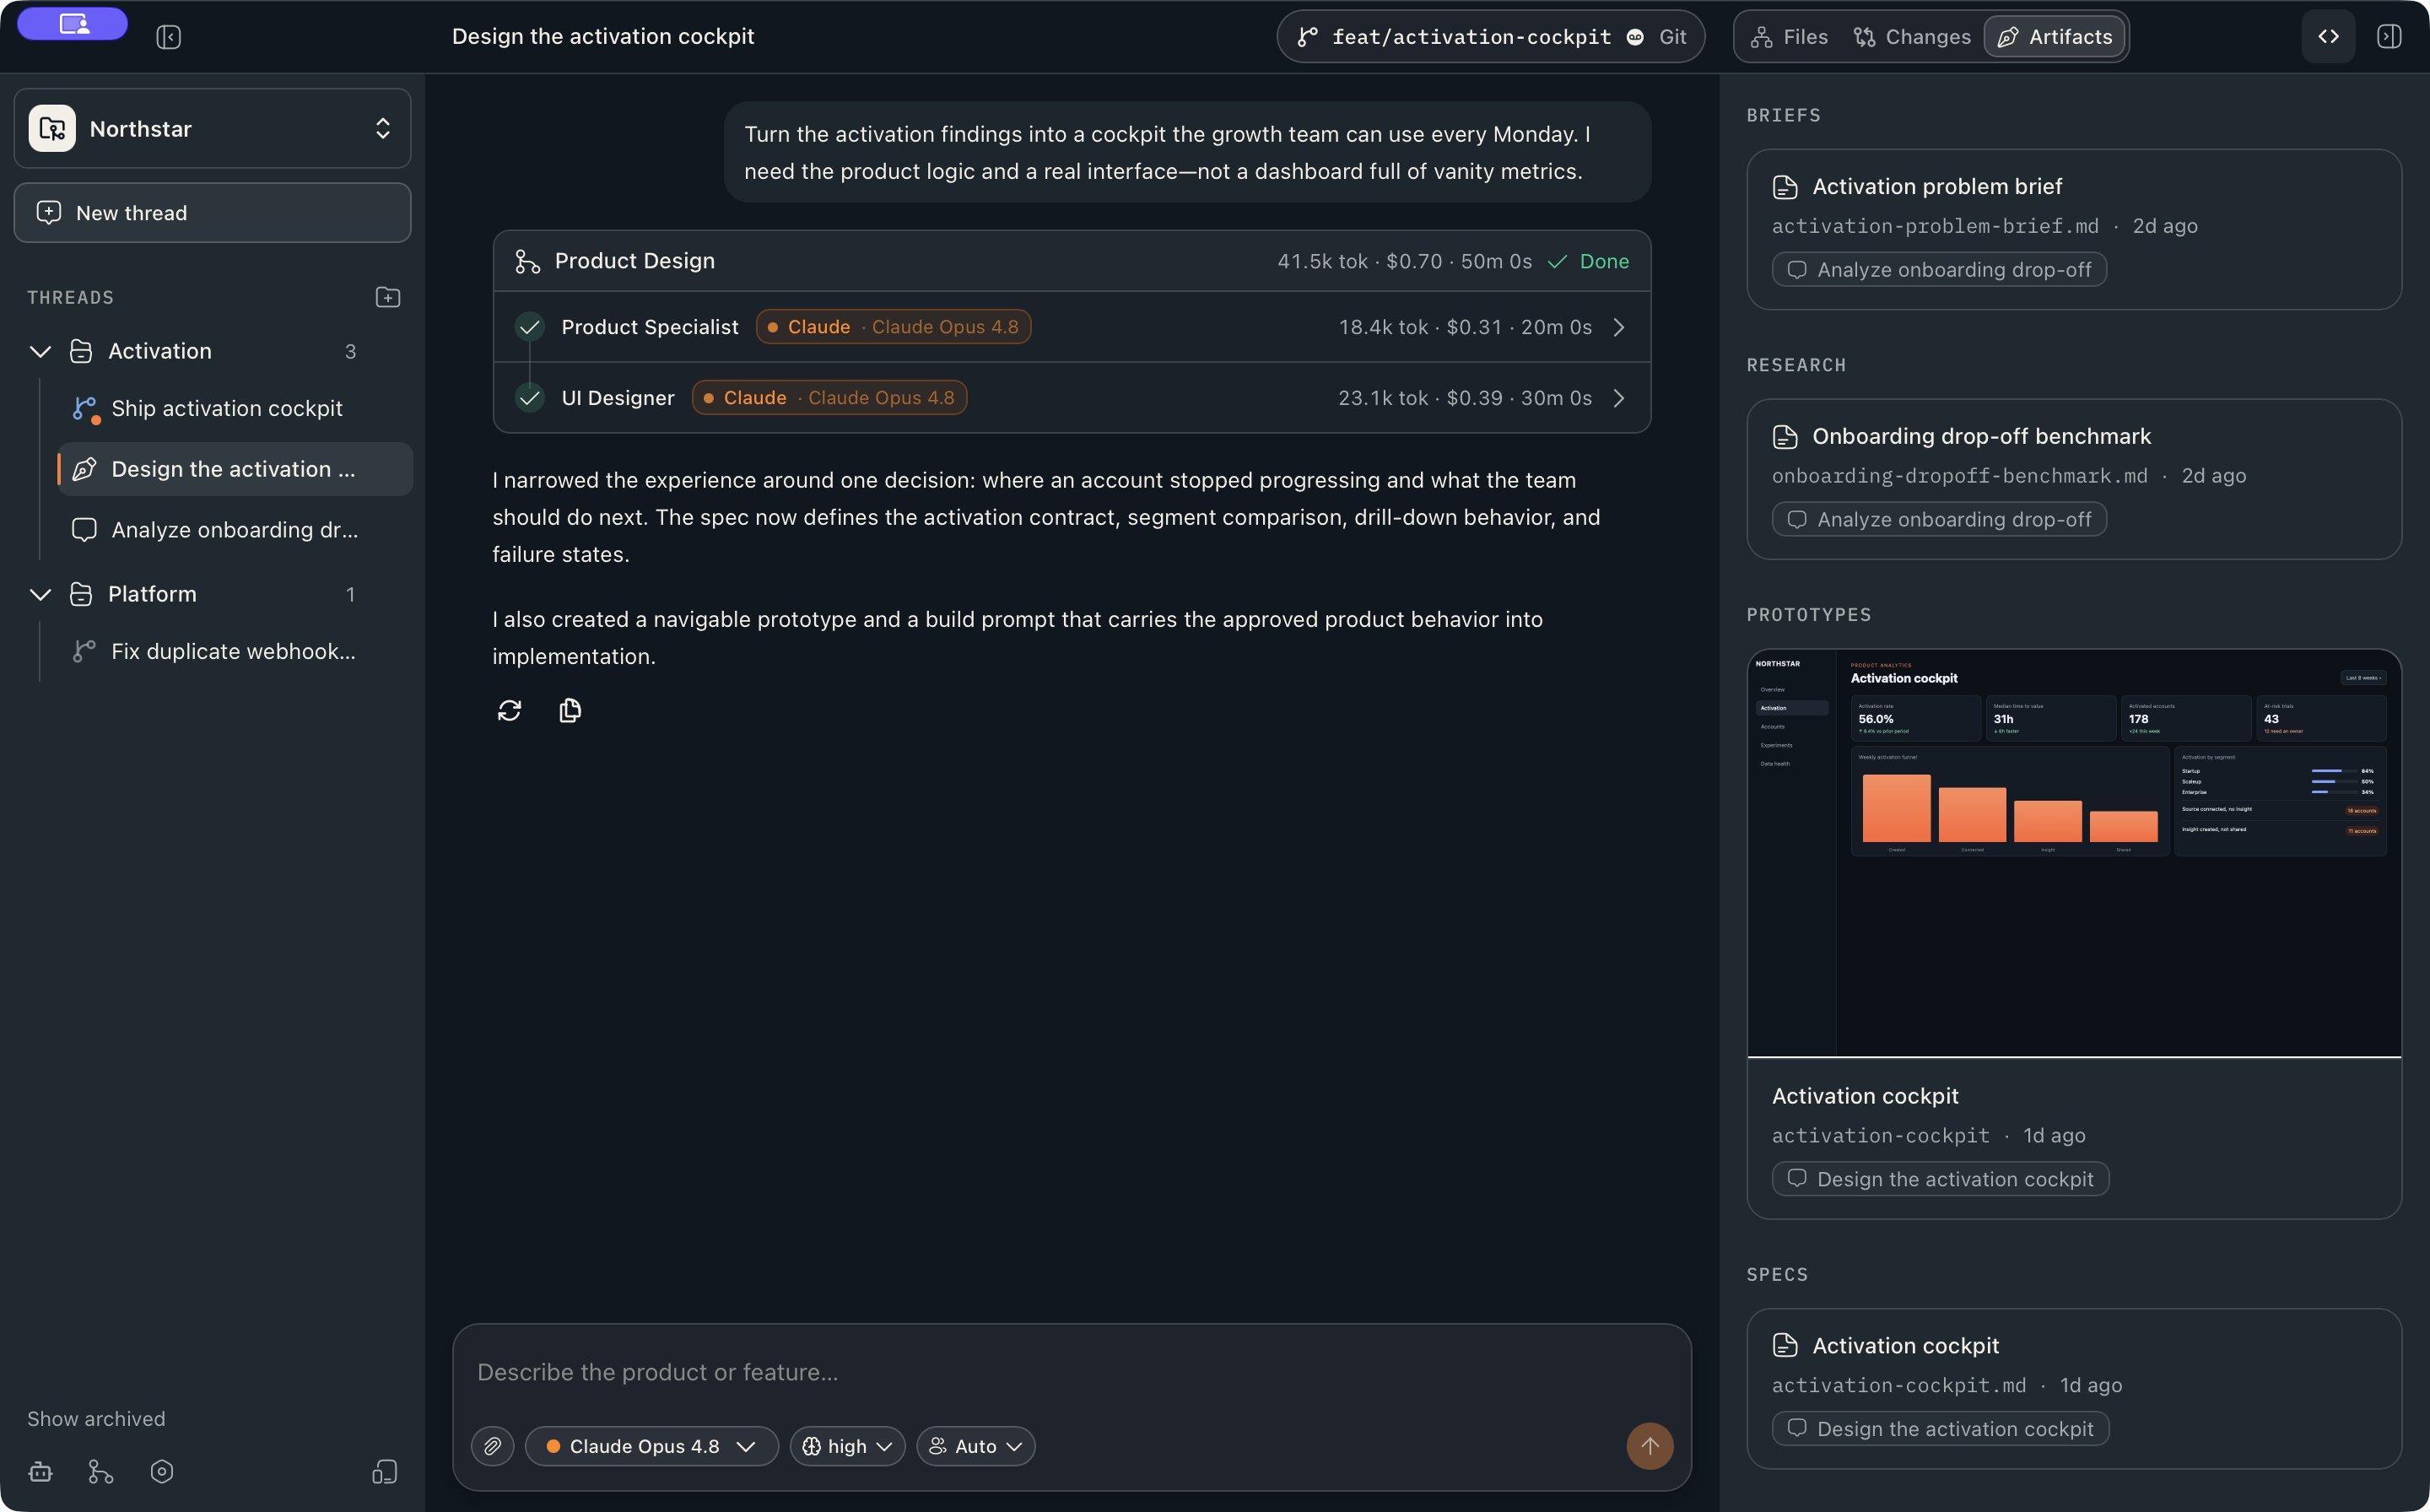Click activation-problem-brief.md file name
Image resolution: width=2430 pixels, height=1512 pixels.
point(1935,226)
